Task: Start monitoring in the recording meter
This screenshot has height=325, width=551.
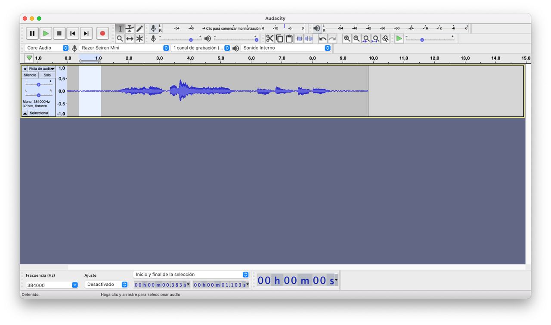Action: [232, 28]
